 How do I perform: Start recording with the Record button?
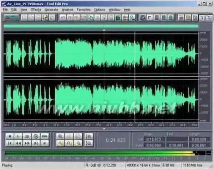pyautogui.click(x=45, y=143)
